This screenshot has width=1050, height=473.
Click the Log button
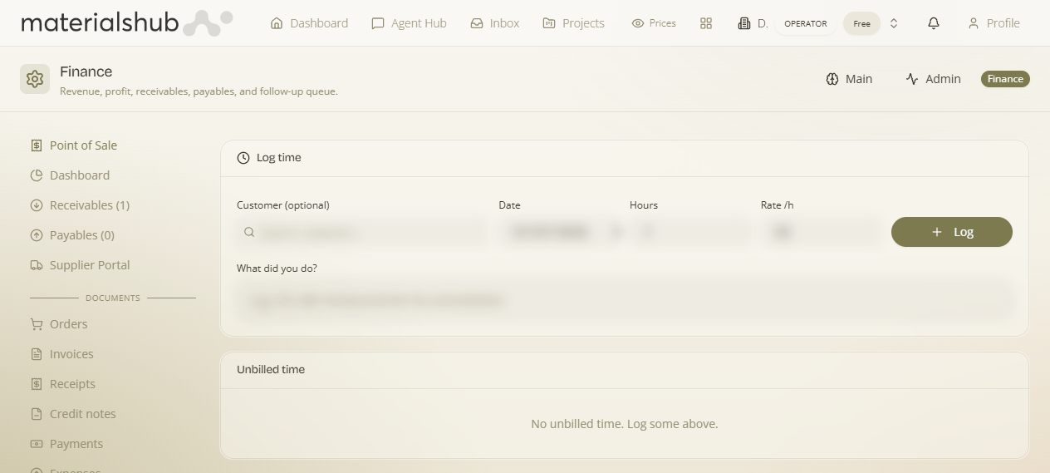pos(952,232)
